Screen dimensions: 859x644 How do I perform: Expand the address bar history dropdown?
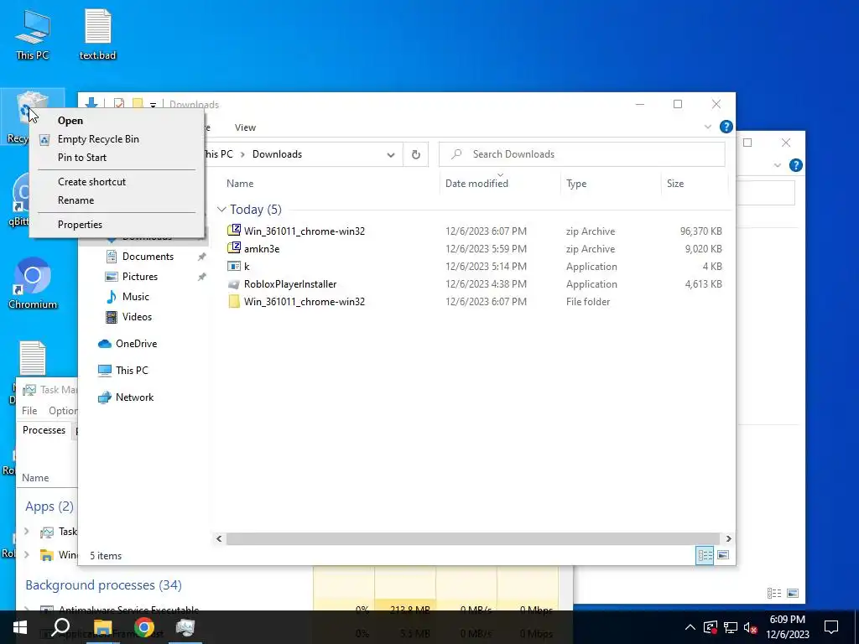pos(391,154)
